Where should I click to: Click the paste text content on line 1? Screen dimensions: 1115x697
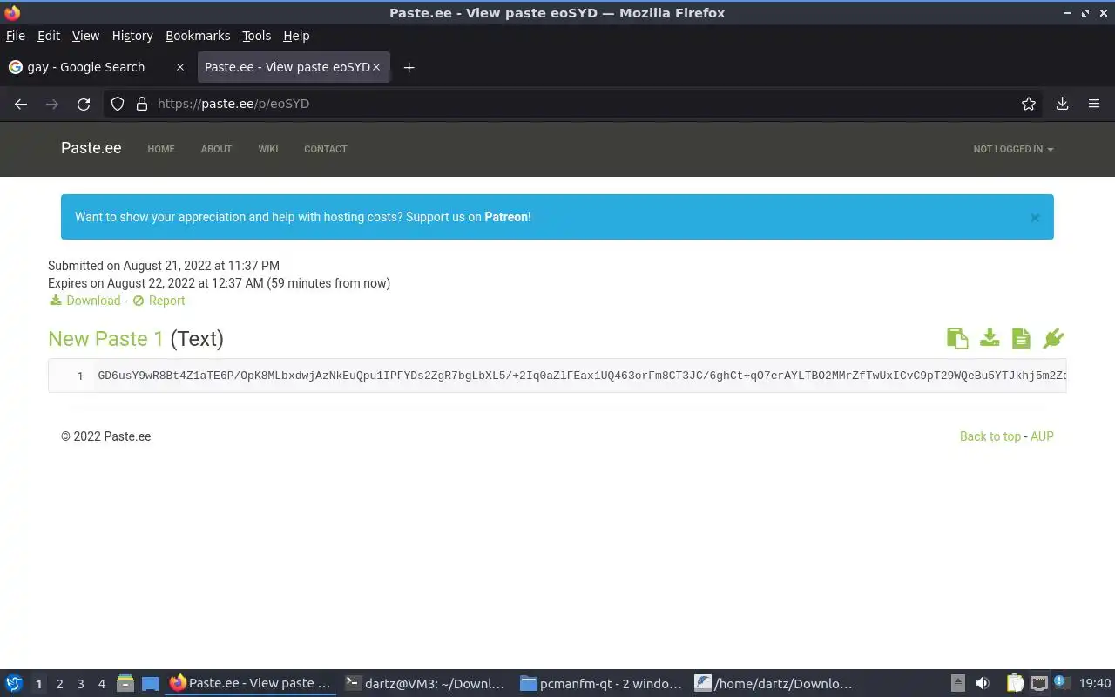[582, 376]
